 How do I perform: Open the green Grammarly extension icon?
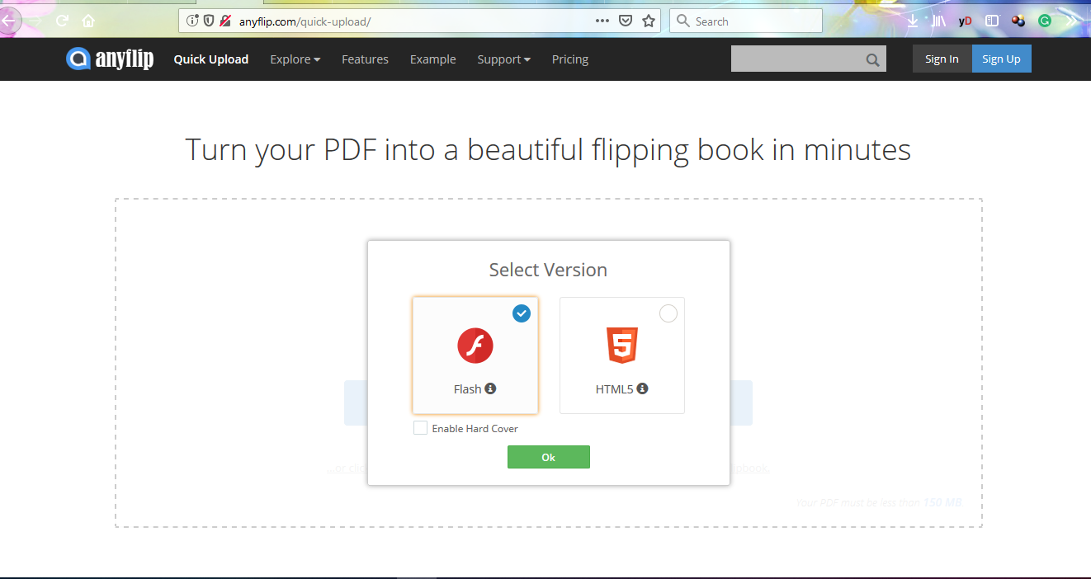[1045, 21]
